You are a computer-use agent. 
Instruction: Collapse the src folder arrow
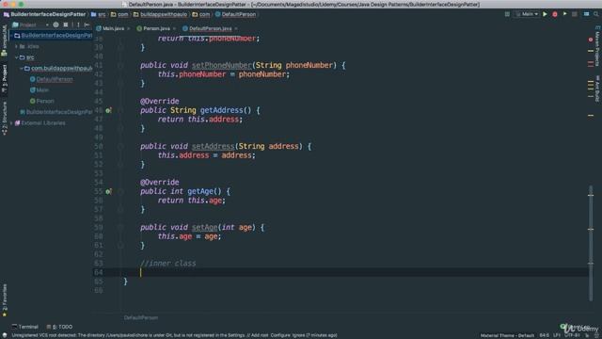(x=16, y=57)
